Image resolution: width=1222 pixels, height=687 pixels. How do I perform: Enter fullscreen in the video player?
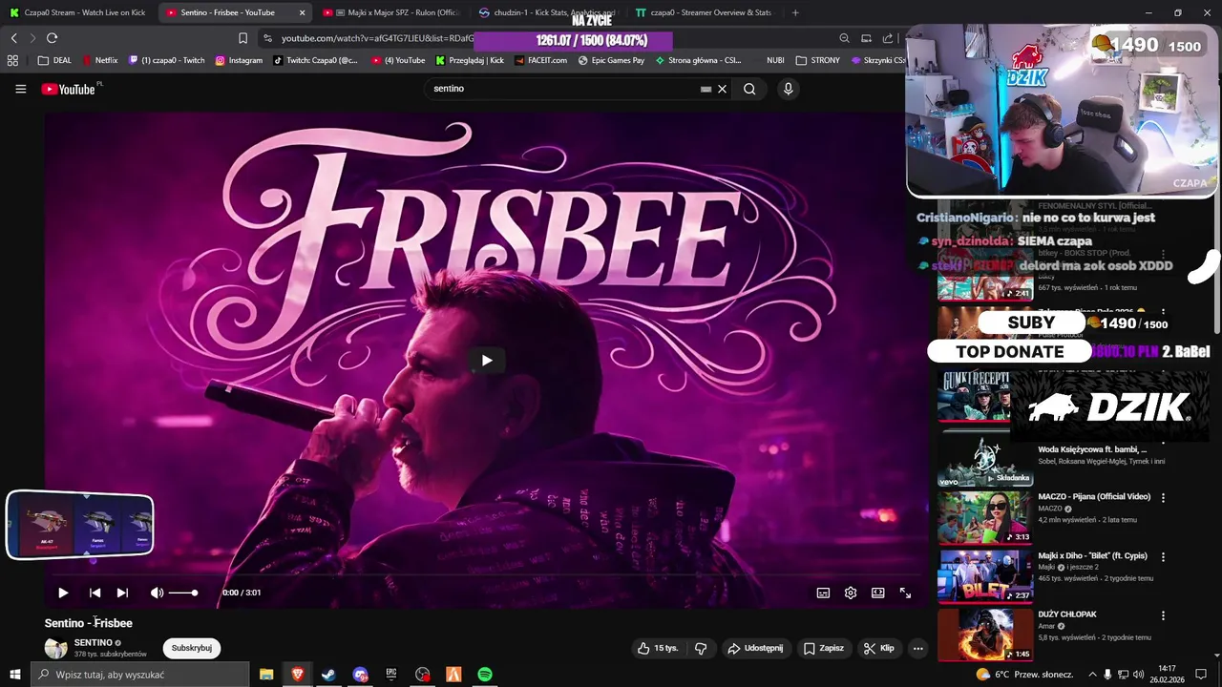(x=905, y=593)
